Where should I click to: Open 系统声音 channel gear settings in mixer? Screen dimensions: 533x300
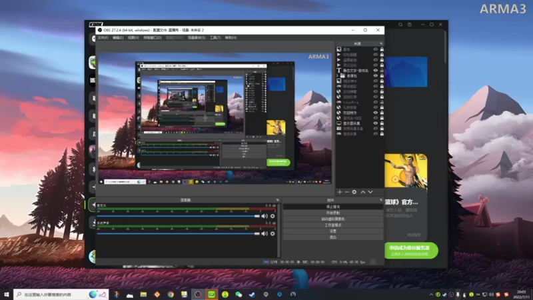tap(272, 234)
